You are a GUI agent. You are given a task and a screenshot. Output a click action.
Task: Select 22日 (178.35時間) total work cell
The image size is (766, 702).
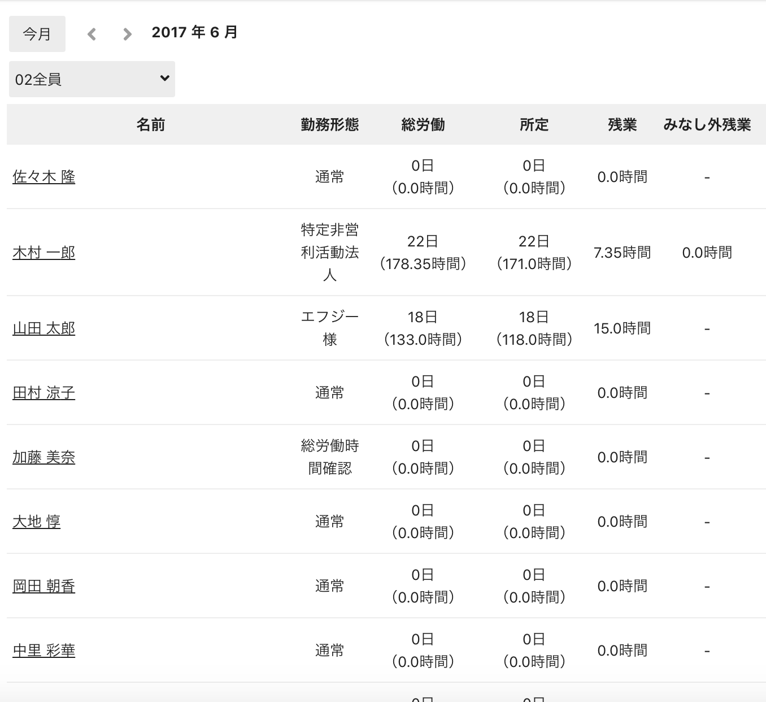(423, 253)
